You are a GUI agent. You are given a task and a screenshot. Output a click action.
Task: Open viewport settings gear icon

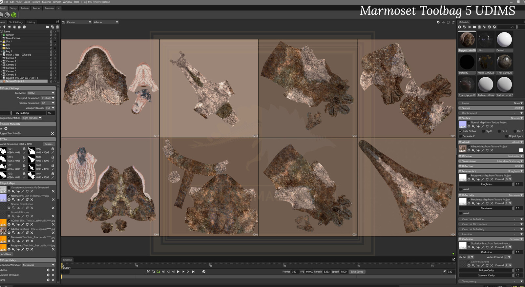438,22
